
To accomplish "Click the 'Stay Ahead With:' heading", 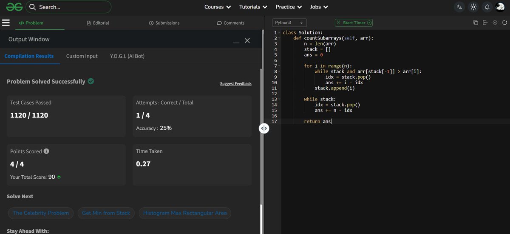I will tap(28, 231).
